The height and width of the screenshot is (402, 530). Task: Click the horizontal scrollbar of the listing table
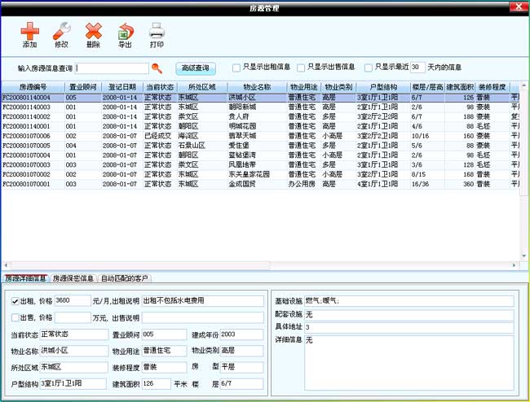click(x=261, y=265)
